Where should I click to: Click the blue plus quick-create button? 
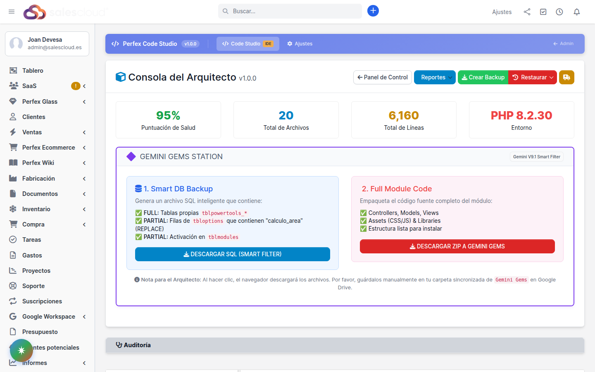coord(373,11)
